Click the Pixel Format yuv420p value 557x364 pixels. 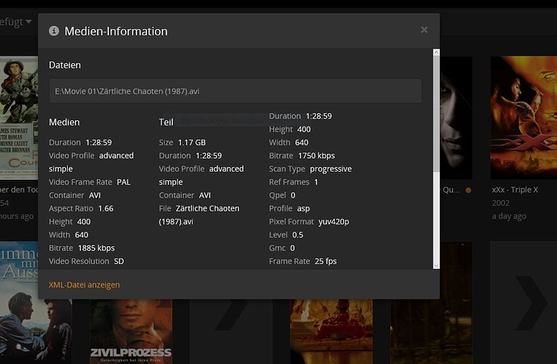pyautogui.click(x=333, y=222)
